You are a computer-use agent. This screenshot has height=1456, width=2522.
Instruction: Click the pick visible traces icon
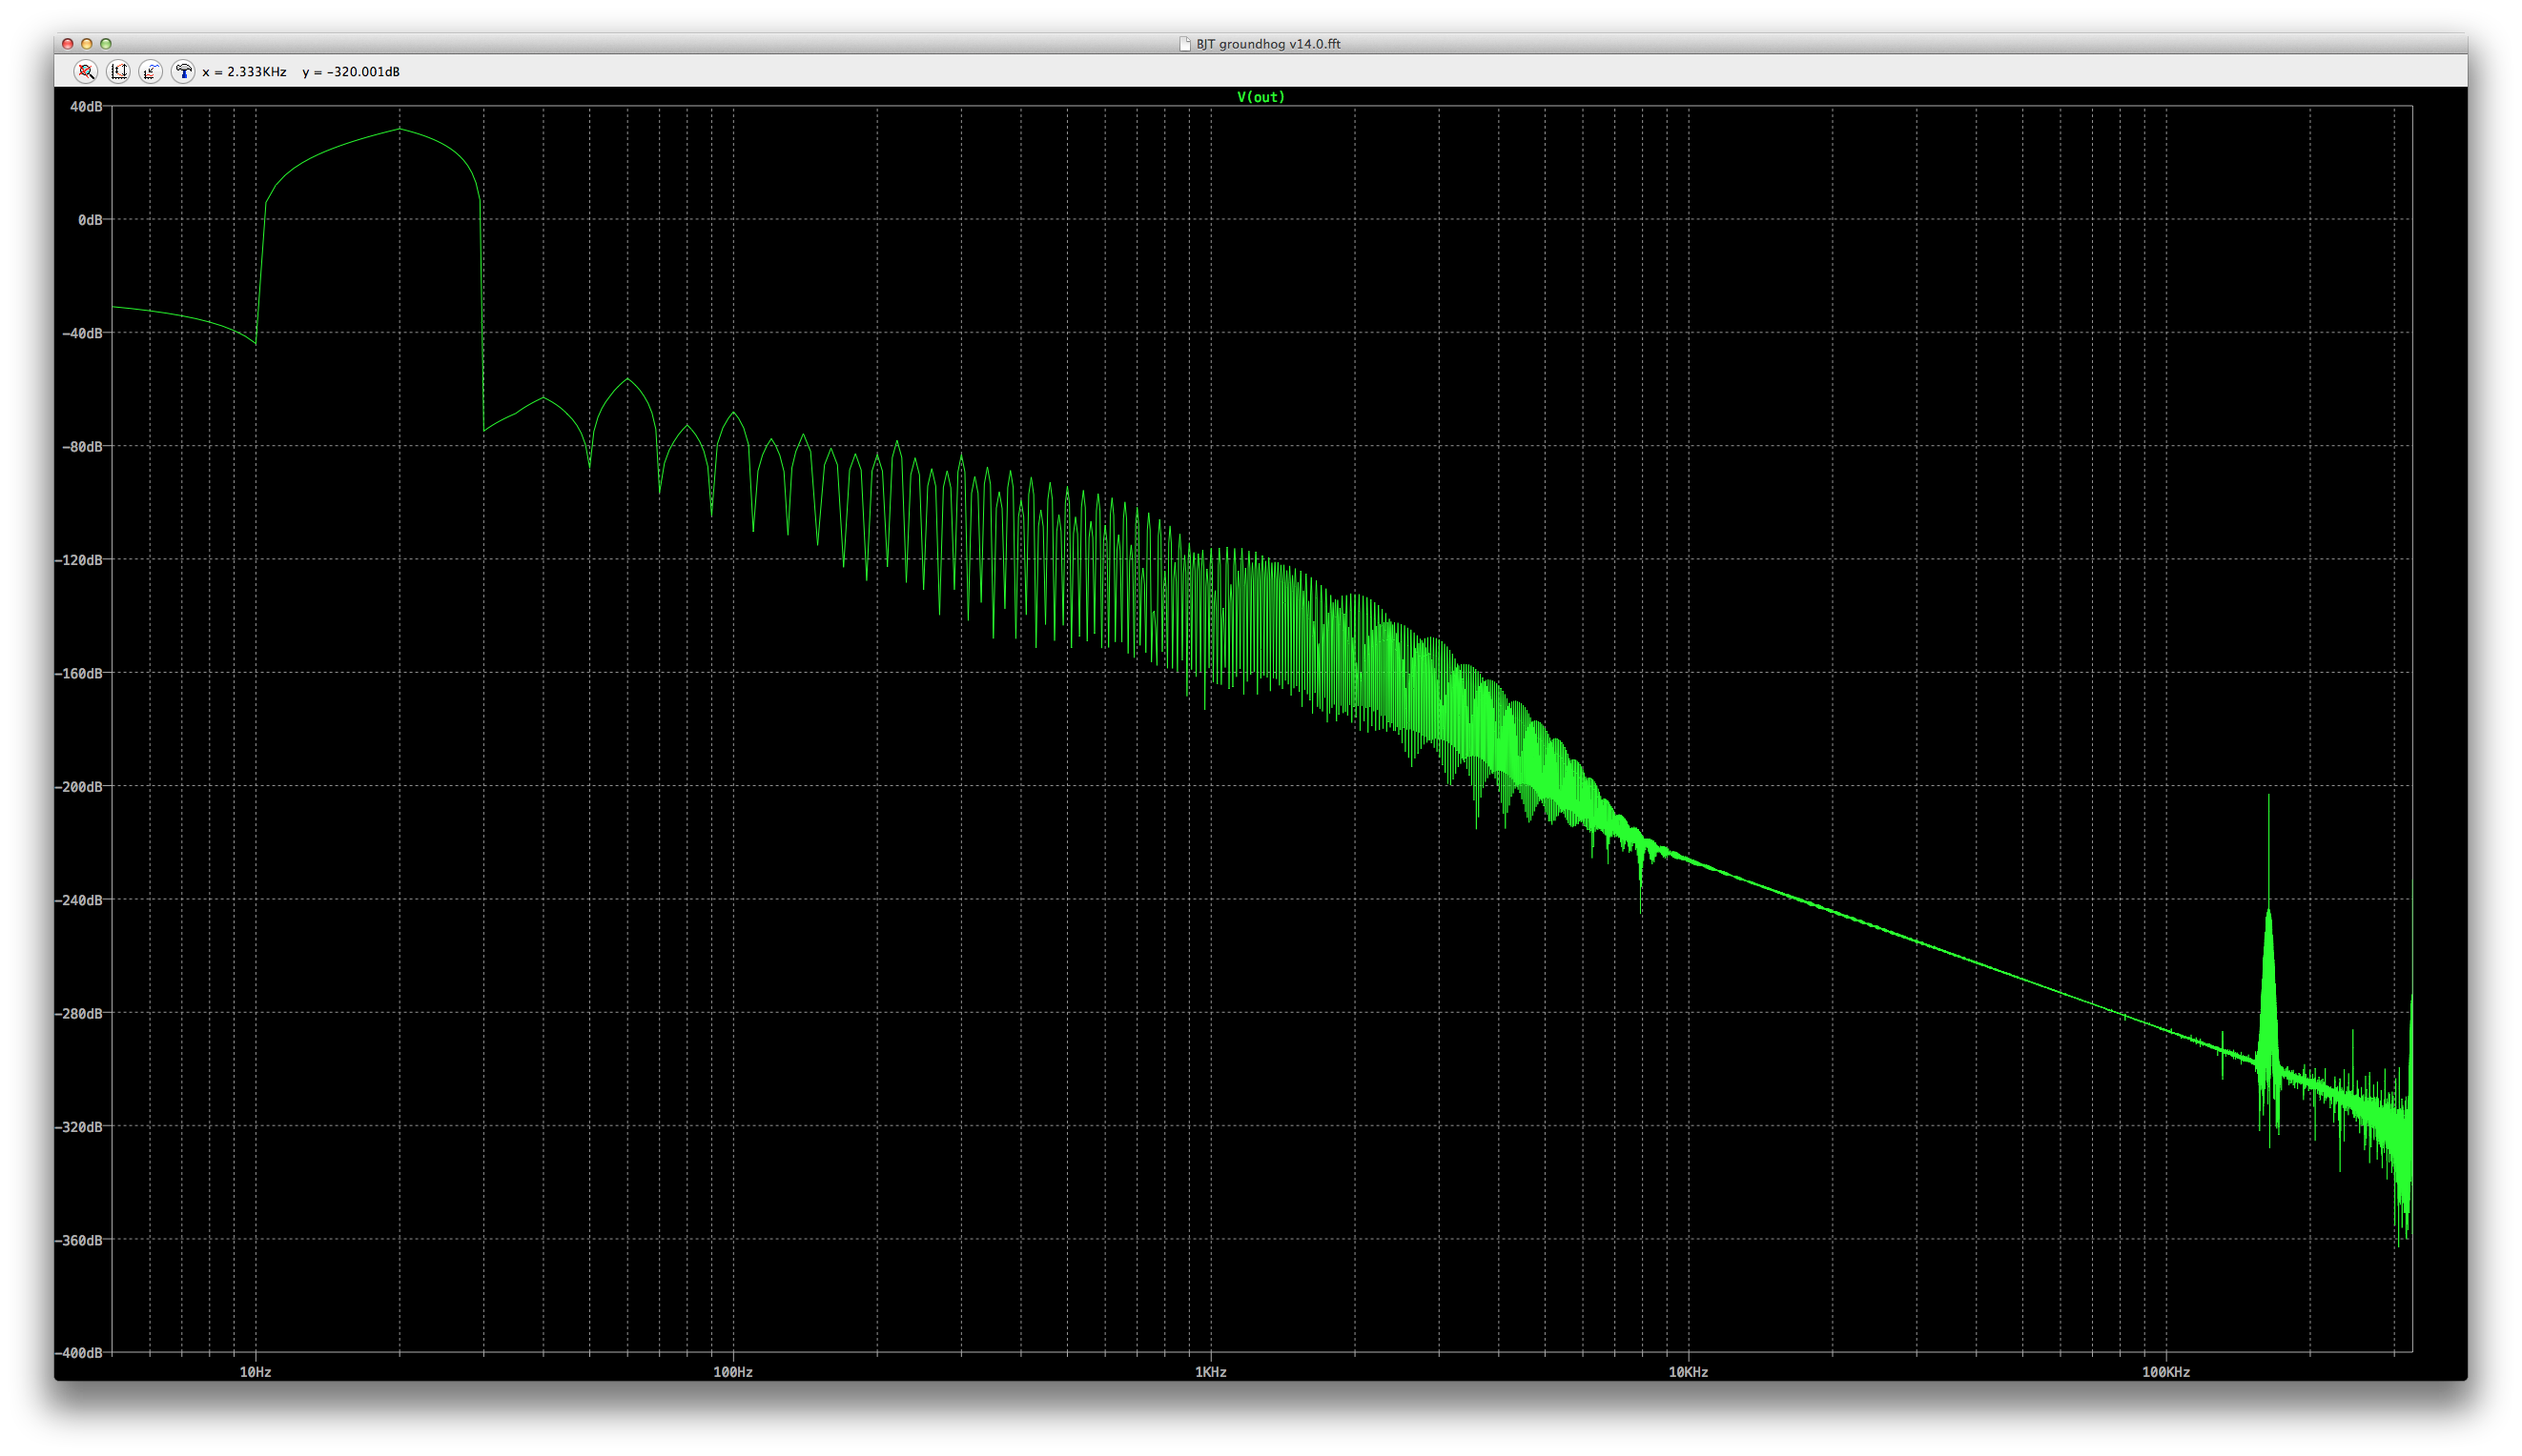pyautogui.click(x=150, y=71)
